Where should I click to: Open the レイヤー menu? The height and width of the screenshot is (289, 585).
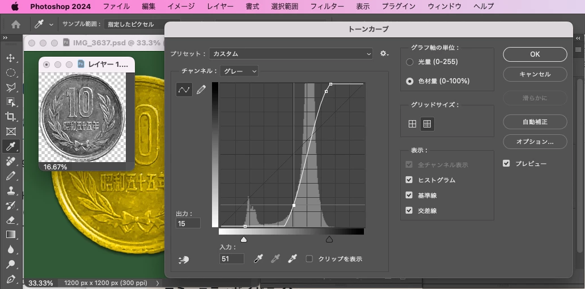220,6
